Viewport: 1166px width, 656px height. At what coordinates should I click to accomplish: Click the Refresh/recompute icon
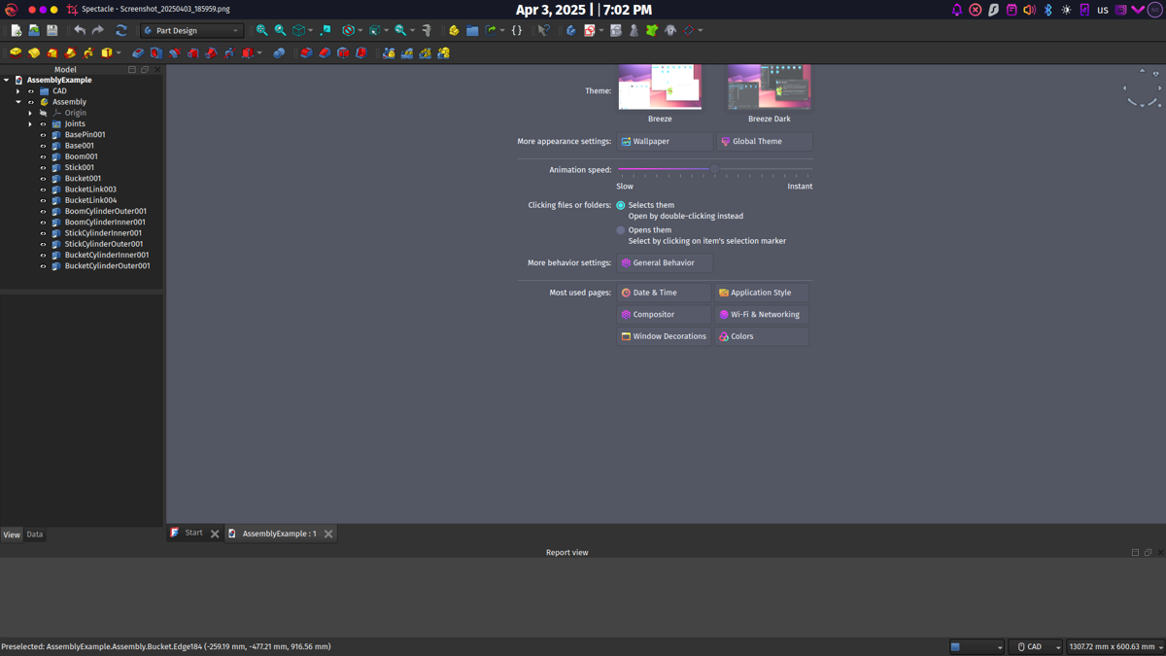pyautogui.click(x=121, y=31)
